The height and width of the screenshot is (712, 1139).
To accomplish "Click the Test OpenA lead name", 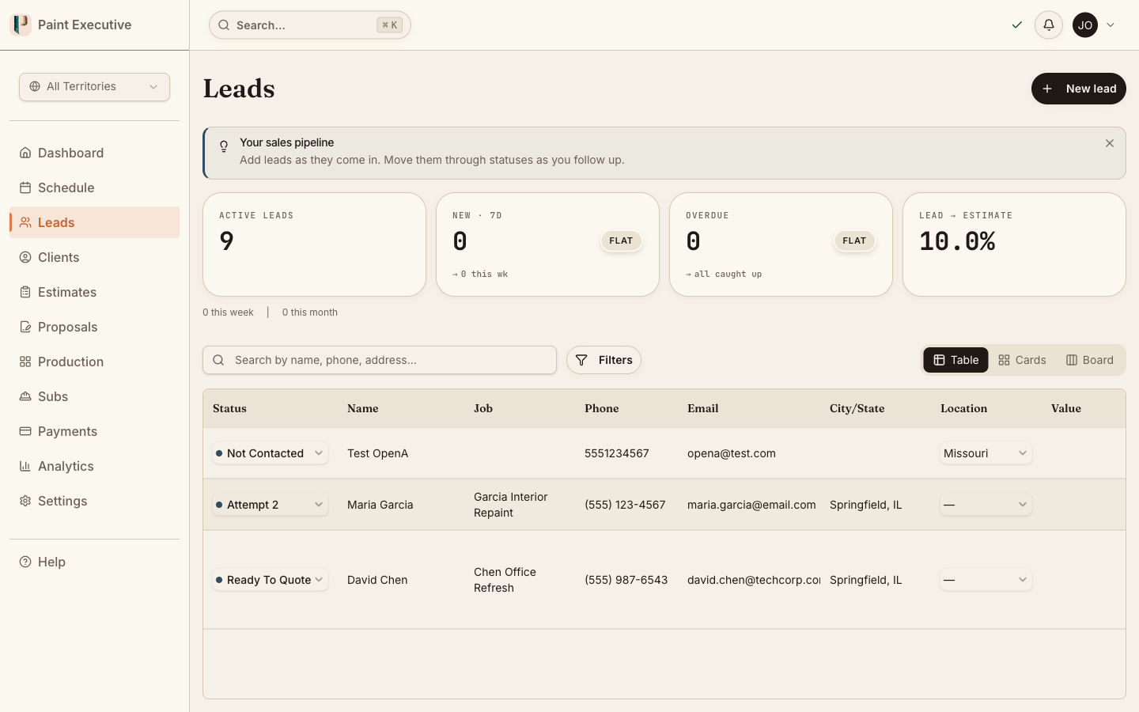I will click(x=378, y=453).
